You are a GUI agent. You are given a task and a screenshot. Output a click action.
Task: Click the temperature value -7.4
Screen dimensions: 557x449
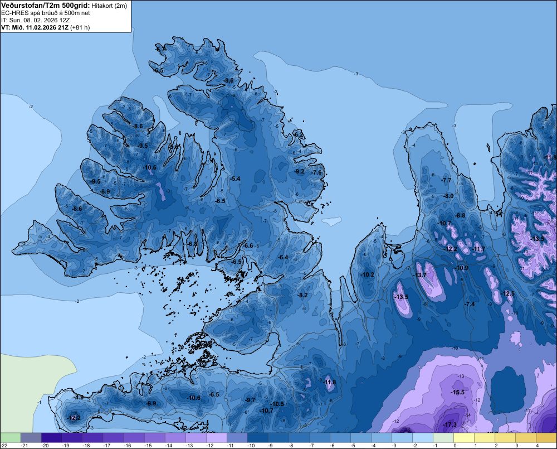click(x=469, y=304)
